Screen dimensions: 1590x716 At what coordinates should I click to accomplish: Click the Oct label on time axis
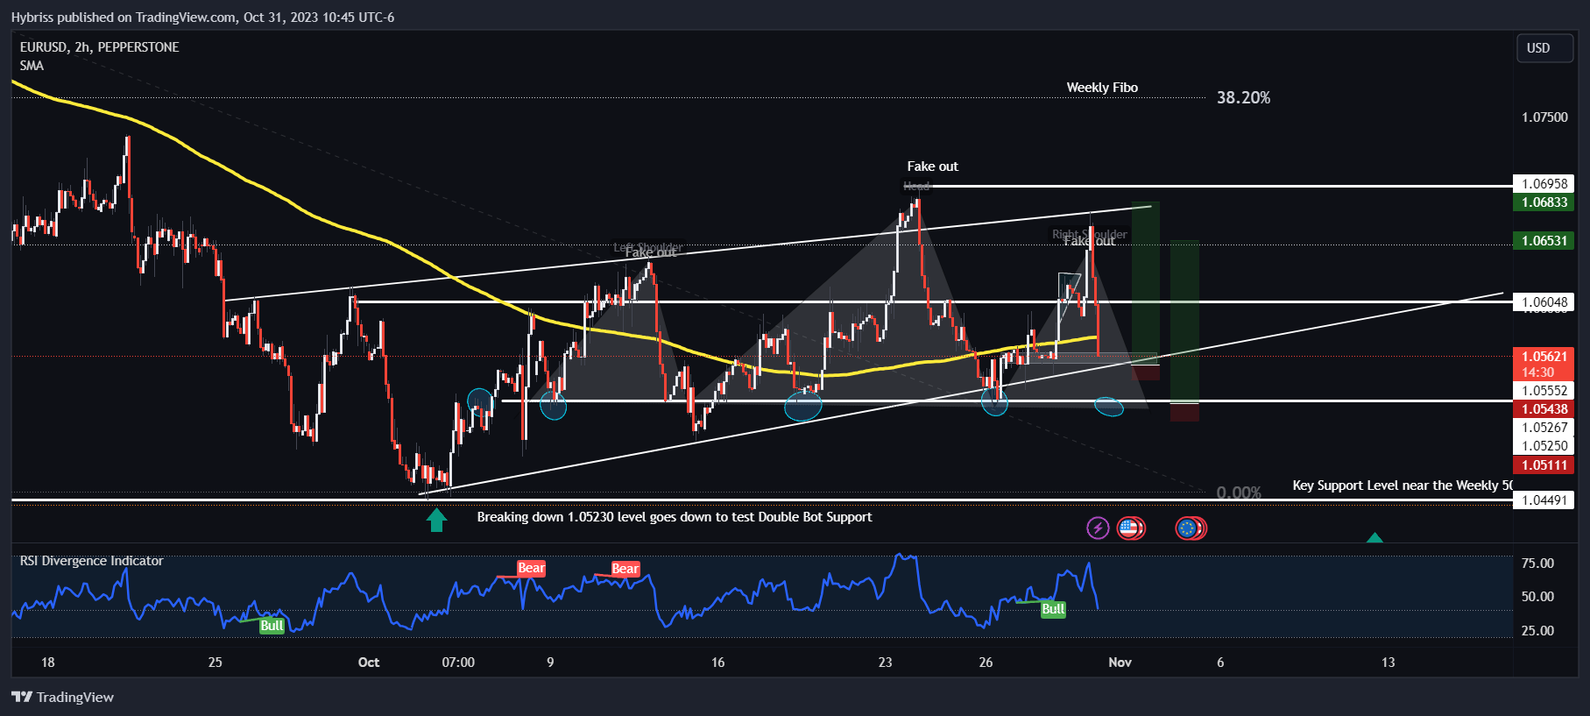click(x=369, y=663)
